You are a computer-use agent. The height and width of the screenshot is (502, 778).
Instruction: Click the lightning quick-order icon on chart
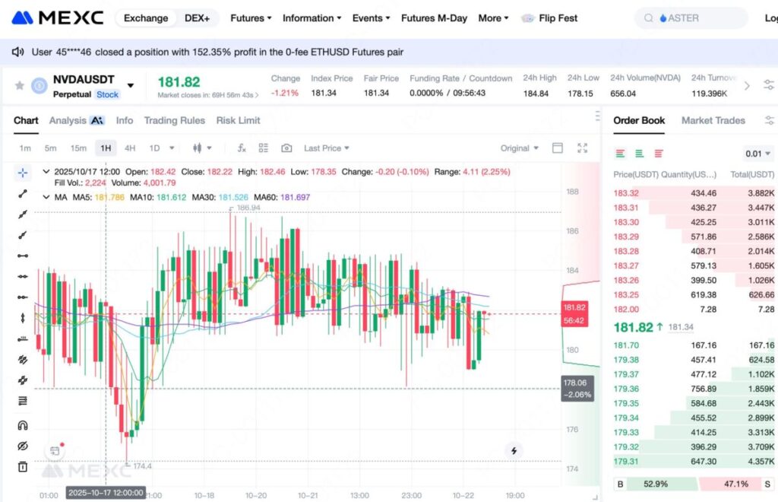coord(514,451)
